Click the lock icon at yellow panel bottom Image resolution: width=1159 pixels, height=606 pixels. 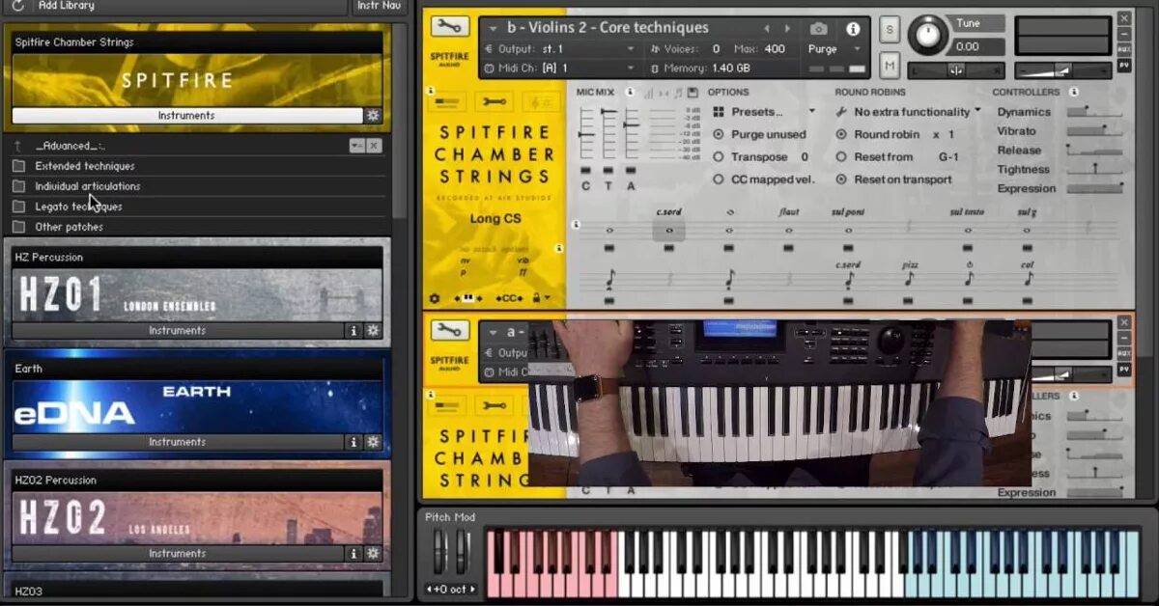coord(536,299)
